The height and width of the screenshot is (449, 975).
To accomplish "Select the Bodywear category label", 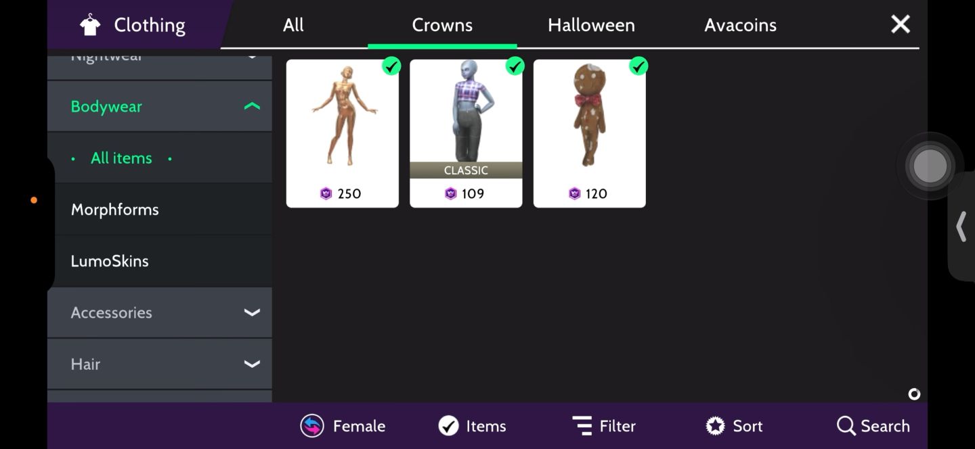I will click(x=106, y=106).
